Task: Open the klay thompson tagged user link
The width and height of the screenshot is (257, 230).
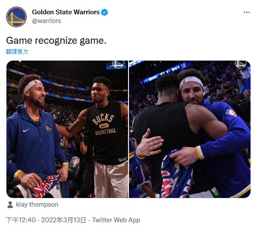Action: click(x=37, y=204)
